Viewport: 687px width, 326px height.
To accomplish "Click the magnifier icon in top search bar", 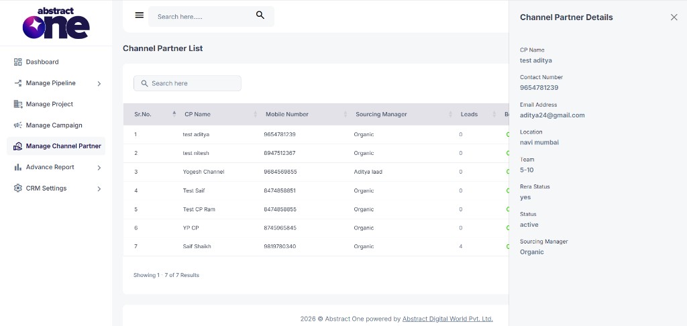I will (x=260, y=15).
